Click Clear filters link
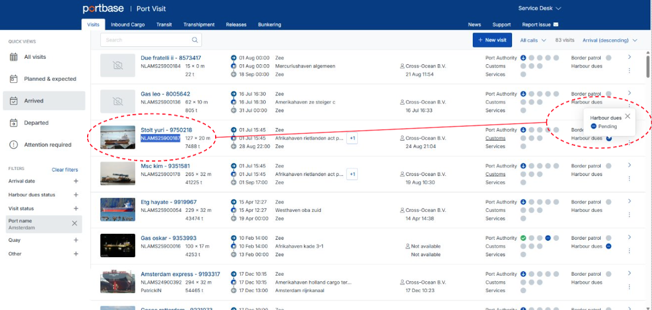 [x=65, y=170]
